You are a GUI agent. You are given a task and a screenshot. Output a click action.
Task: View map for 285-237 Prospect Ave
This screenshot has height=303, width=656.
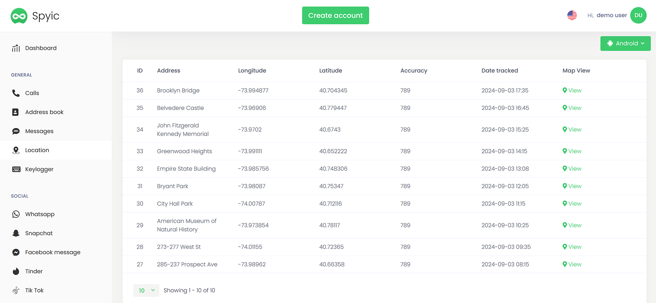[572, 264]
